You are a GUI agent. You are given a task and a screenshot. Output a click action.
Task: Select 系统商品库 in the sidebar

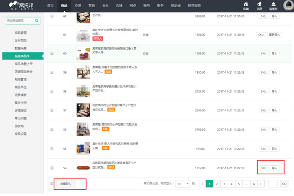point(23,56)
